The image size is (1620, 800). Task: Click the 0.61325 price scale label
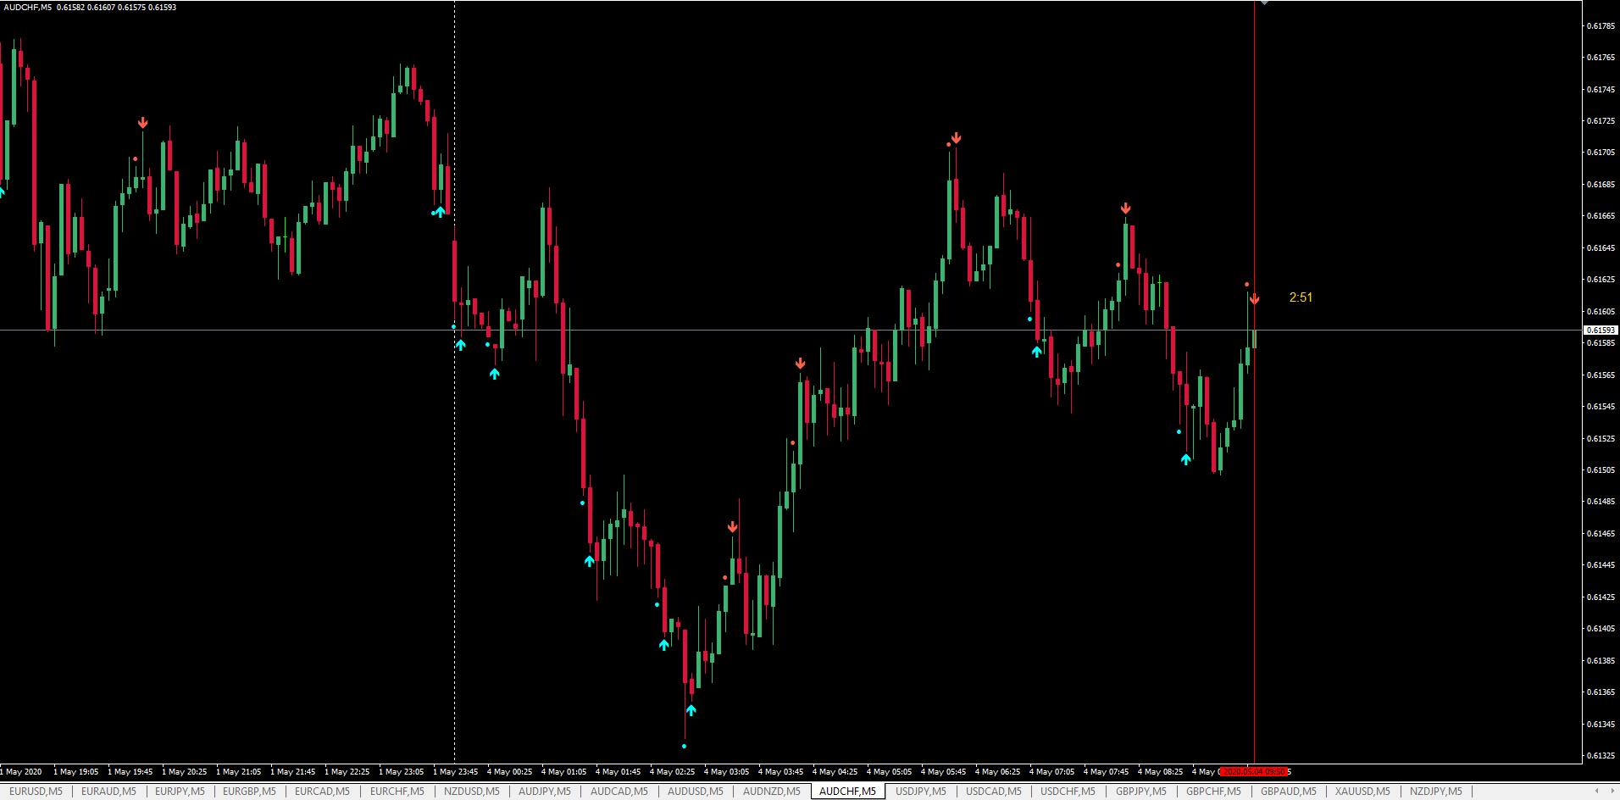(1601, 756)
